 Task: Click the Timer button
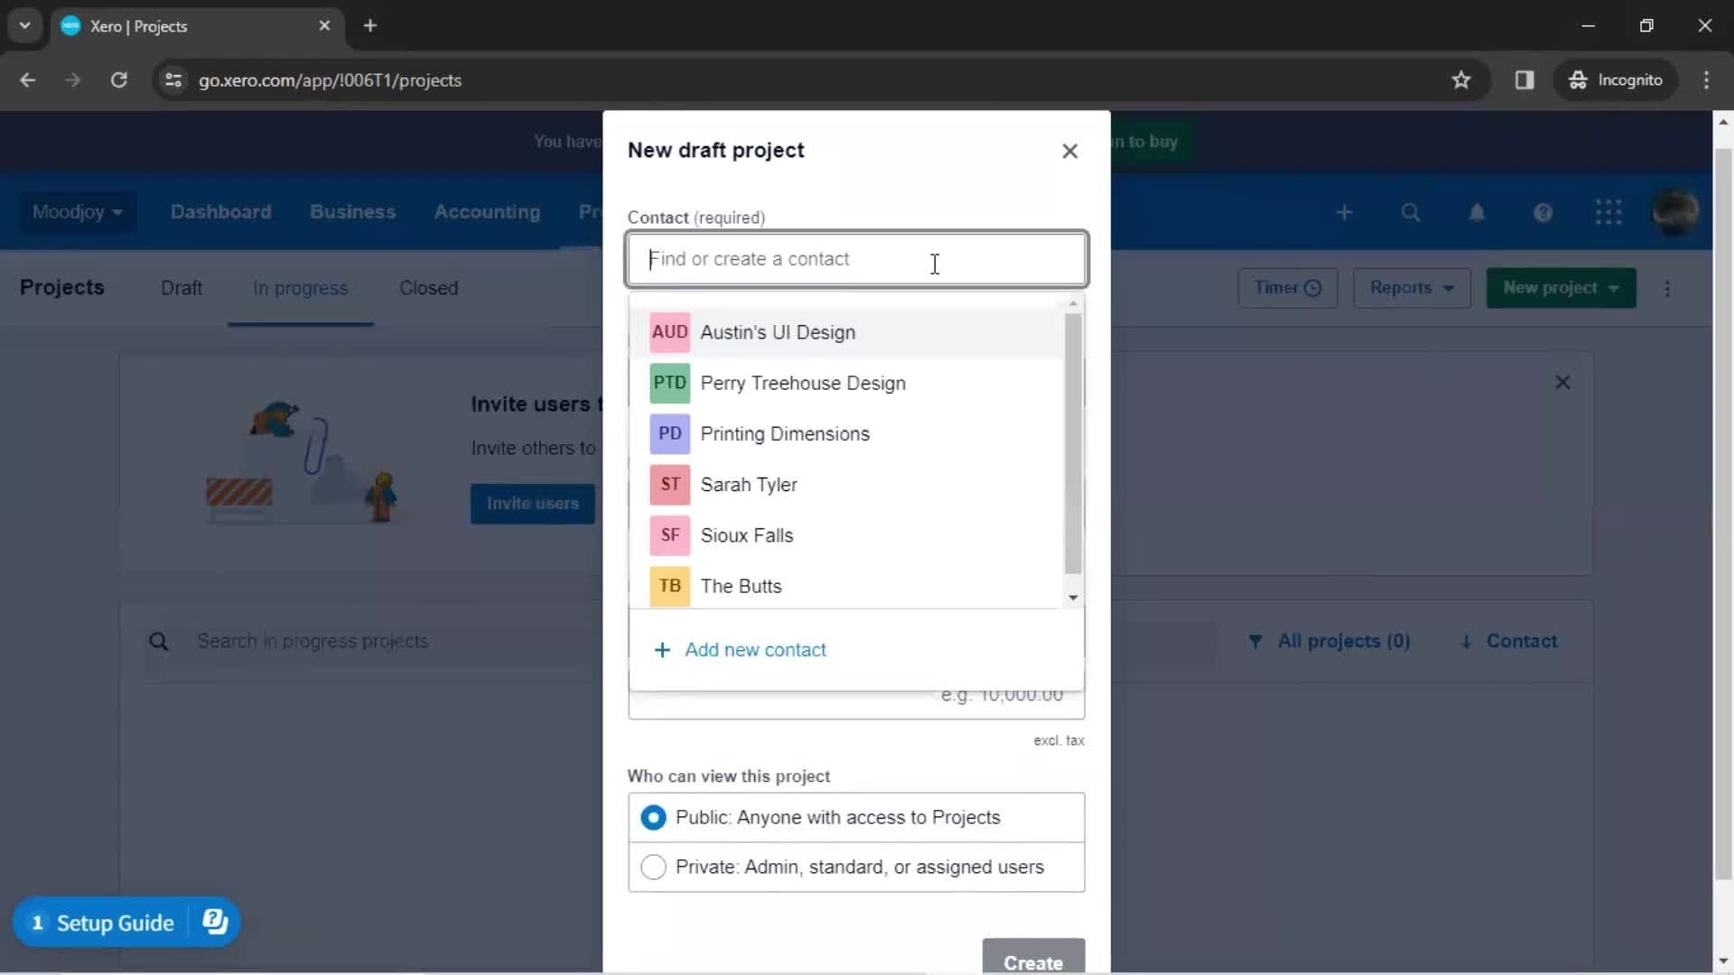[1288, 288]
